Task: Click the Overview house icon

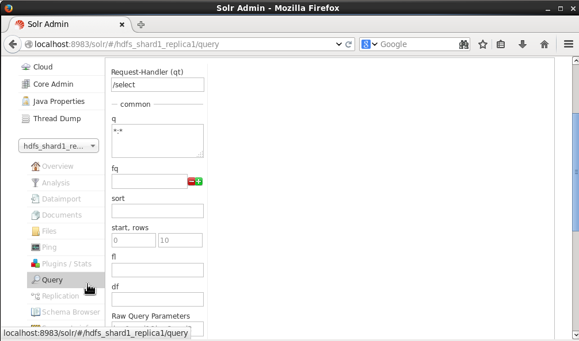Action: pyautogui.click(x=36, y=166)
